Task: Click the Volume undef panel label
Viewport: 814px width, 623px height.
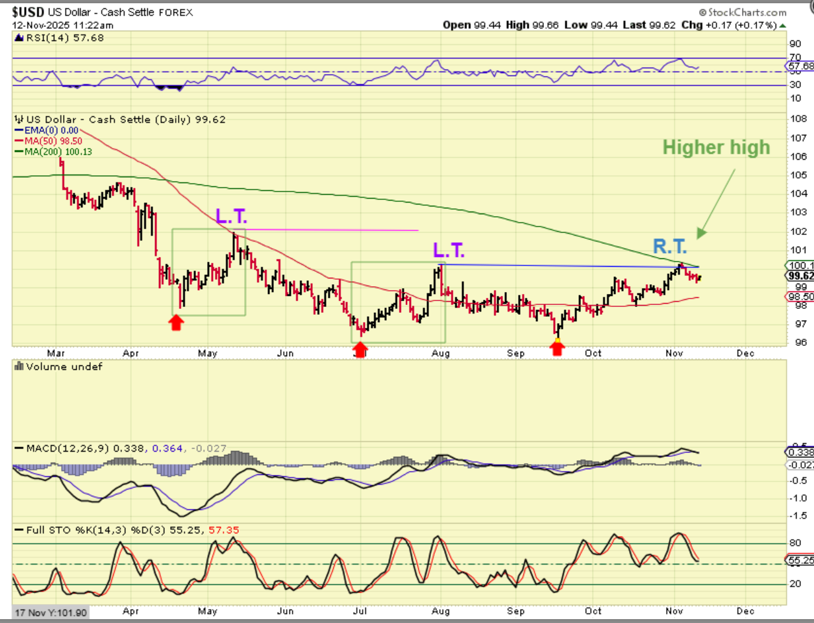Action: pos(64,367)
